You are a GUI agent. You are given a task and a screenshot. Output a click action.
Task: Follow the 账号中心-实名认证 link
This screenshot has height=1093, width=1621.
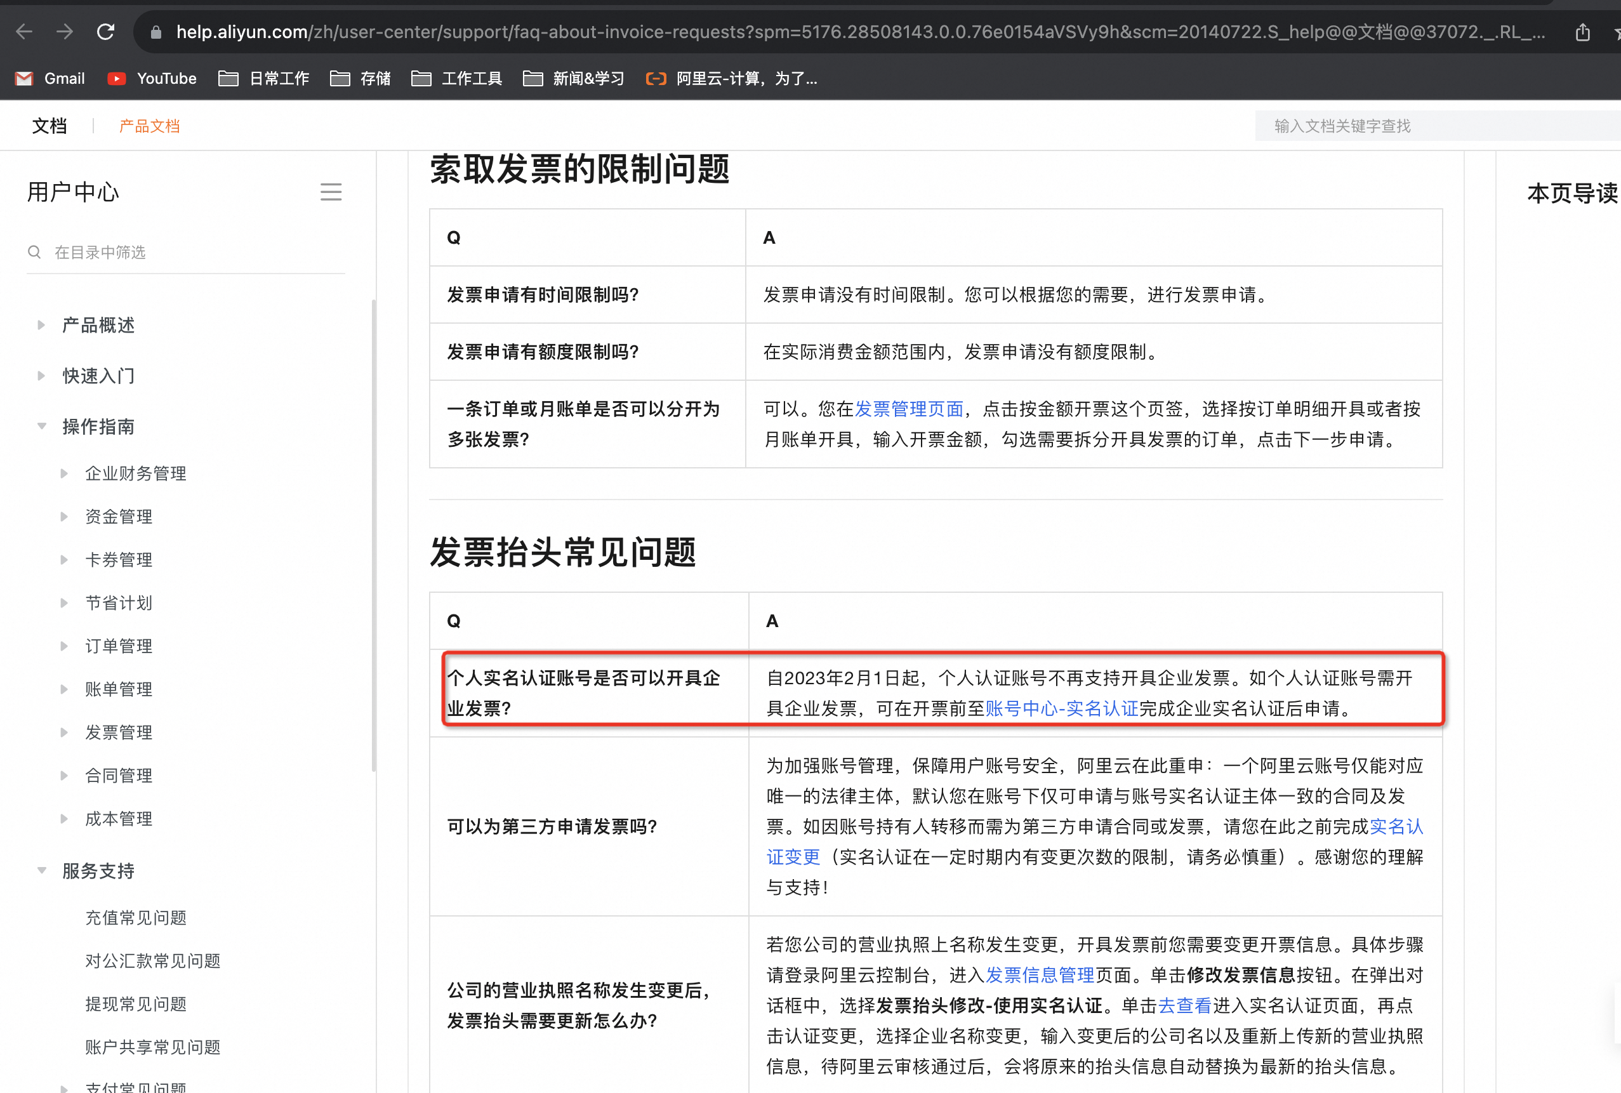(1061, 708)
